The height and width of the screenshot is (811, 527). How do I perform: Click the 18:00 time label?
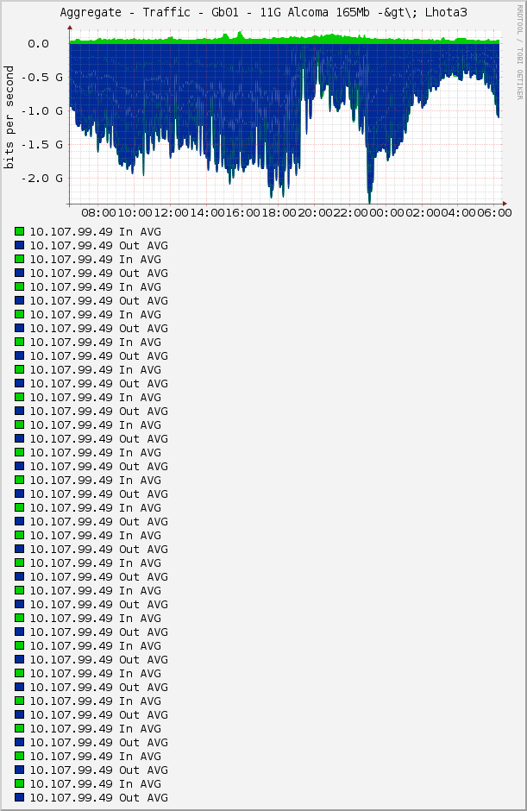coord(279,213)
